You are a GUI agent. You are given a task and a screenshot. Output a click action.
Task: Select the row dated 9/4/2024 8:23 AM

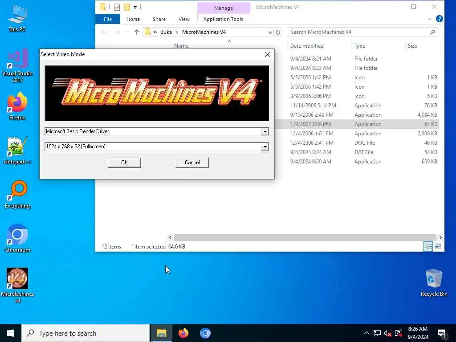click(x=357, y=68)
